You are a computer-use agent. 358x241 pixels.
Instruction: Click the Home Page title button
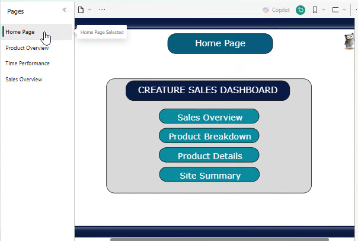[x=220, y=43]
